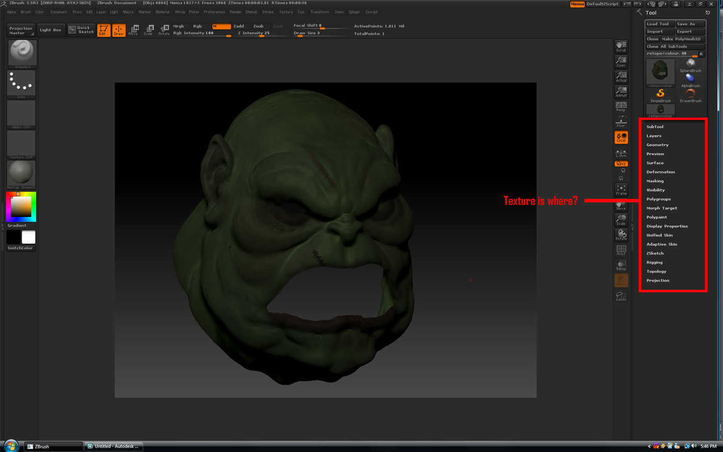The image size is (723, 452).
Task: Choose the SimpleBrush tool thumbnail
Action: click(x=660, y=94)
